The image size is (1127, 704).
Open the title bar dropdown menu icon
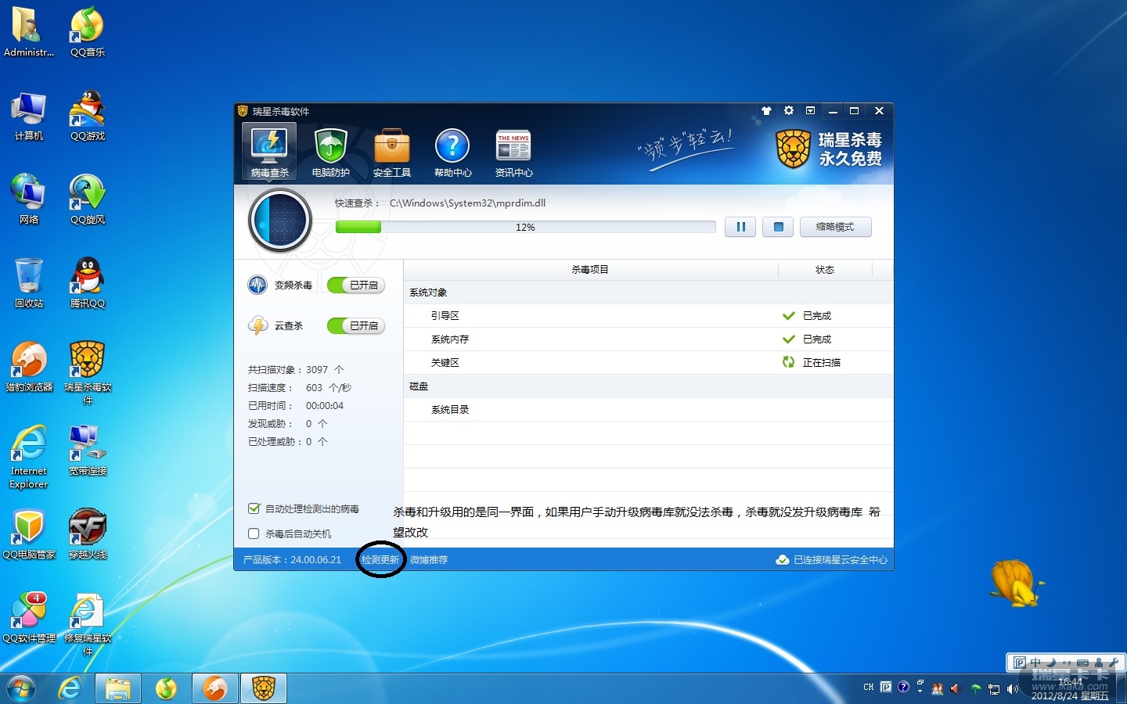811,111
